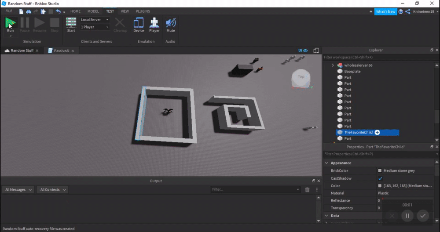Open the quick access toolbar customize arrow
440x232 pixels.
[x=64, y=12]
